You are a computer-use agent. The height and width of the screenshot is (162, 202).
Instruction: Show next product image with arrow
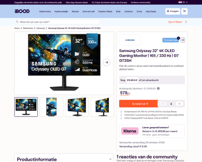[x=106, y=62]
